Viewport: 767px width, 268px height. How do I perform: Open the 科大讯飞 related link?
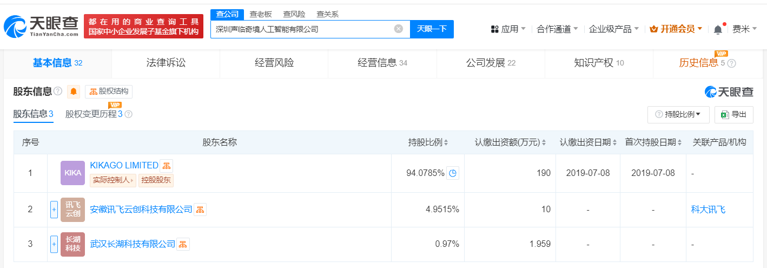click(708, 210)
